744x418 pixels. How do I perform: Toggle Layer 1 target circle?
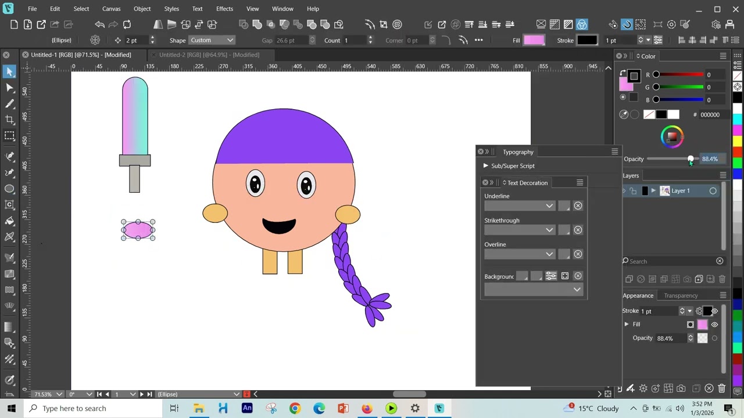[713, 190]
